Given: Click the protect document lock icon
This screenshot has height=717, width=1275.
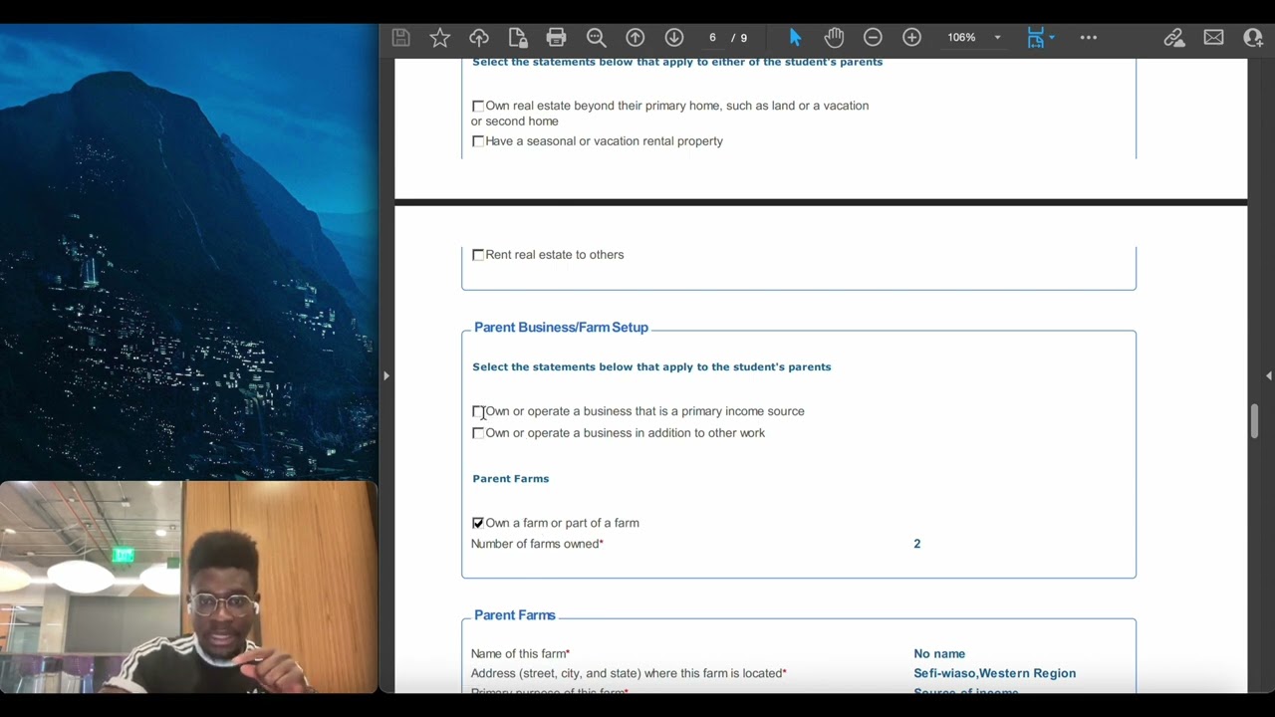Looking at the screenshot, I should pyautogui.click(x=518, y=38).
